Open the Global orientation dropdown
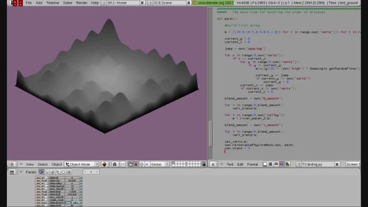This screenshot has height=207, width=368. pos(160,164)
